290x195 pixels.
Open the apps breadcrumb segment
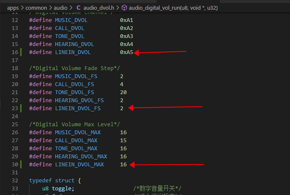point(13,8)
